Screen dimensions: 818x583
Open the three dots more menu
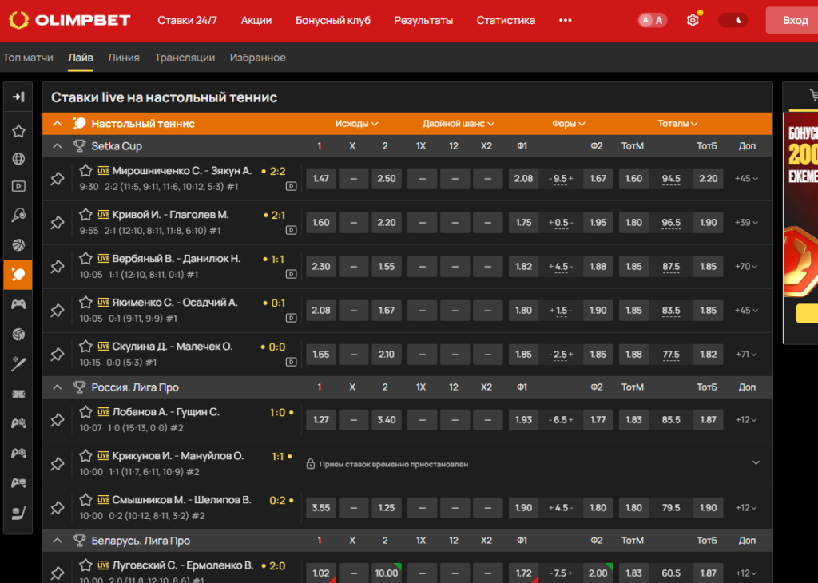coord(565,20)
